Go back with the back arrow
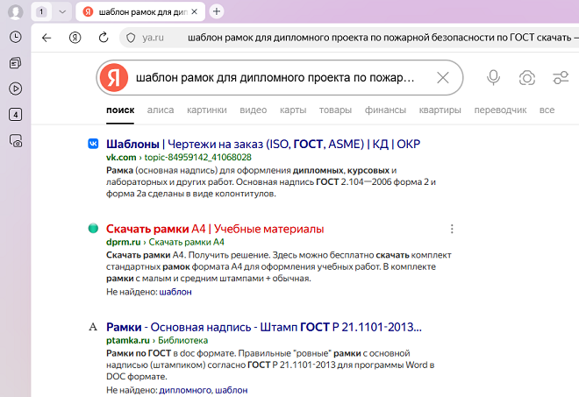 (x=46, y=38)
